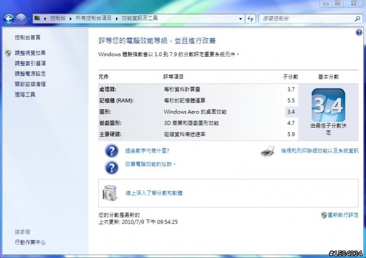Click 3D 商業和遊戲圖形效能 description

[x=191, y=123]
